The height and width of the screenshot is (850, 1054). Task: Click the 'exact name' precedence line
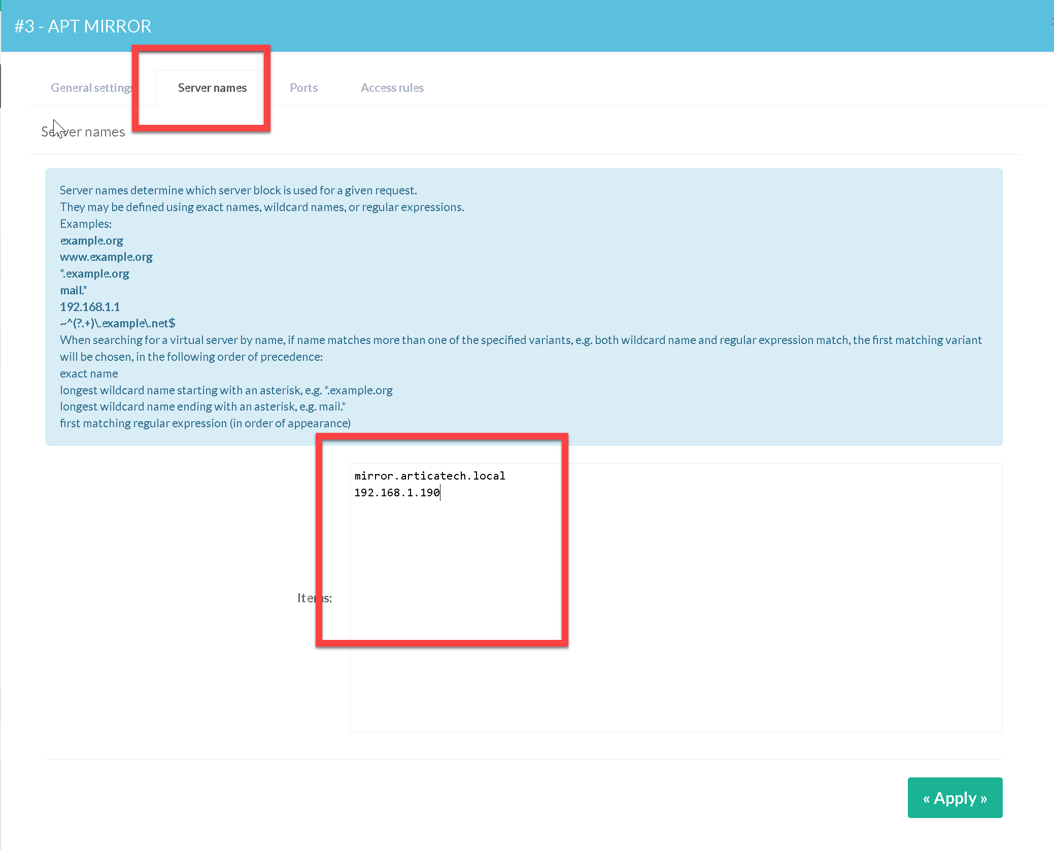pyautogui.click(x=89, y=374)
